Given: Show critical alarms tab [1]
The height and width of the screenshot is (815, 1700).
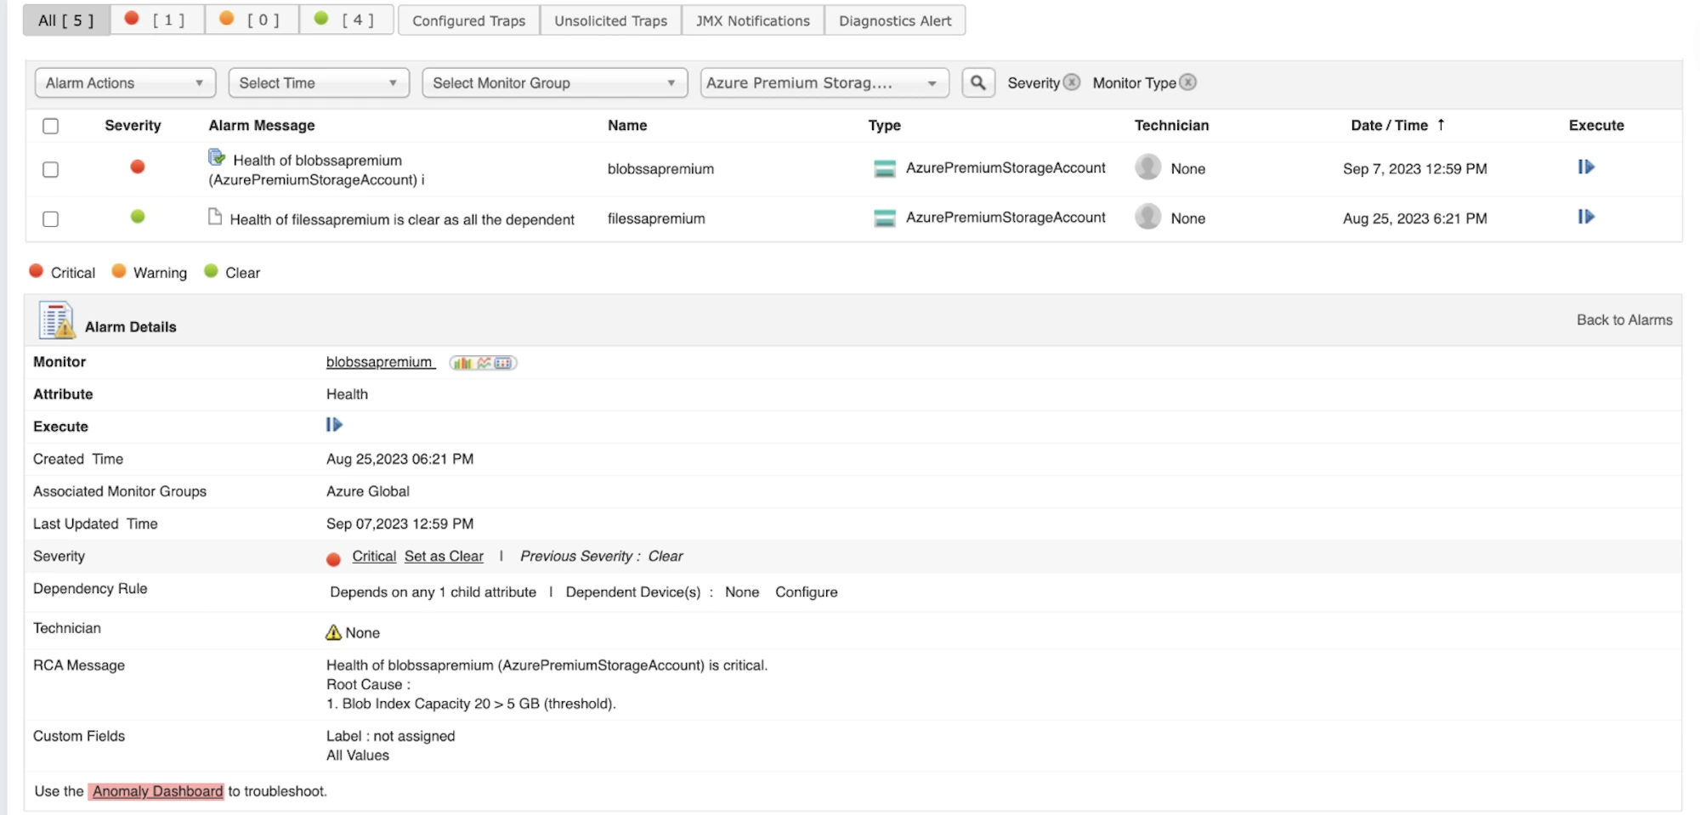Looking at the screenshot, I should (x=156, y=20).
